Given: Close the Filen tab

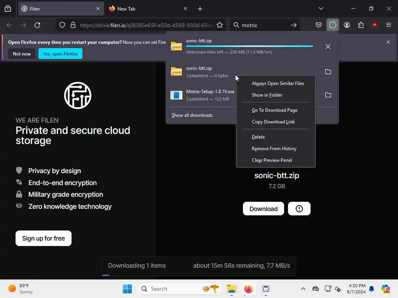Looking at the screenshot, I should 98,9.
